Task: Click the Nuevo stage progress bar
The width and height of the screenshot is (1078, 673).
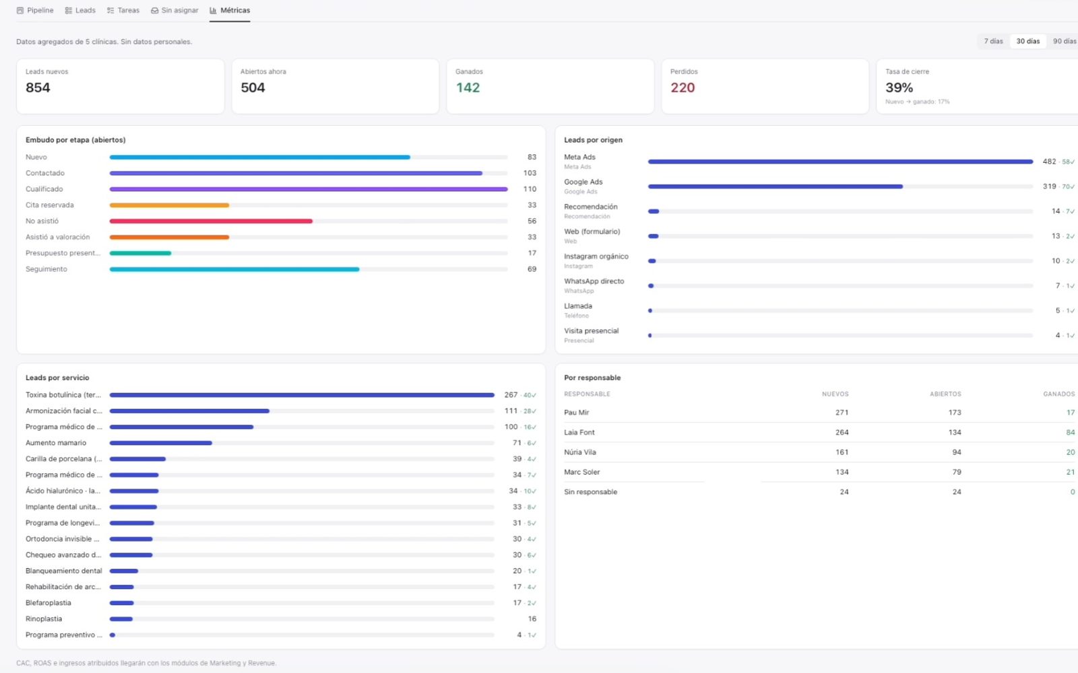Action: (x=309, y=157)
